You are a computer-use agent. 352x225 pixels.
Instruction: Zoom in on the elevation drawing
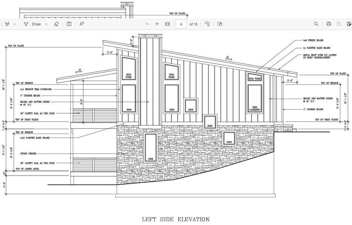point(157,24)
